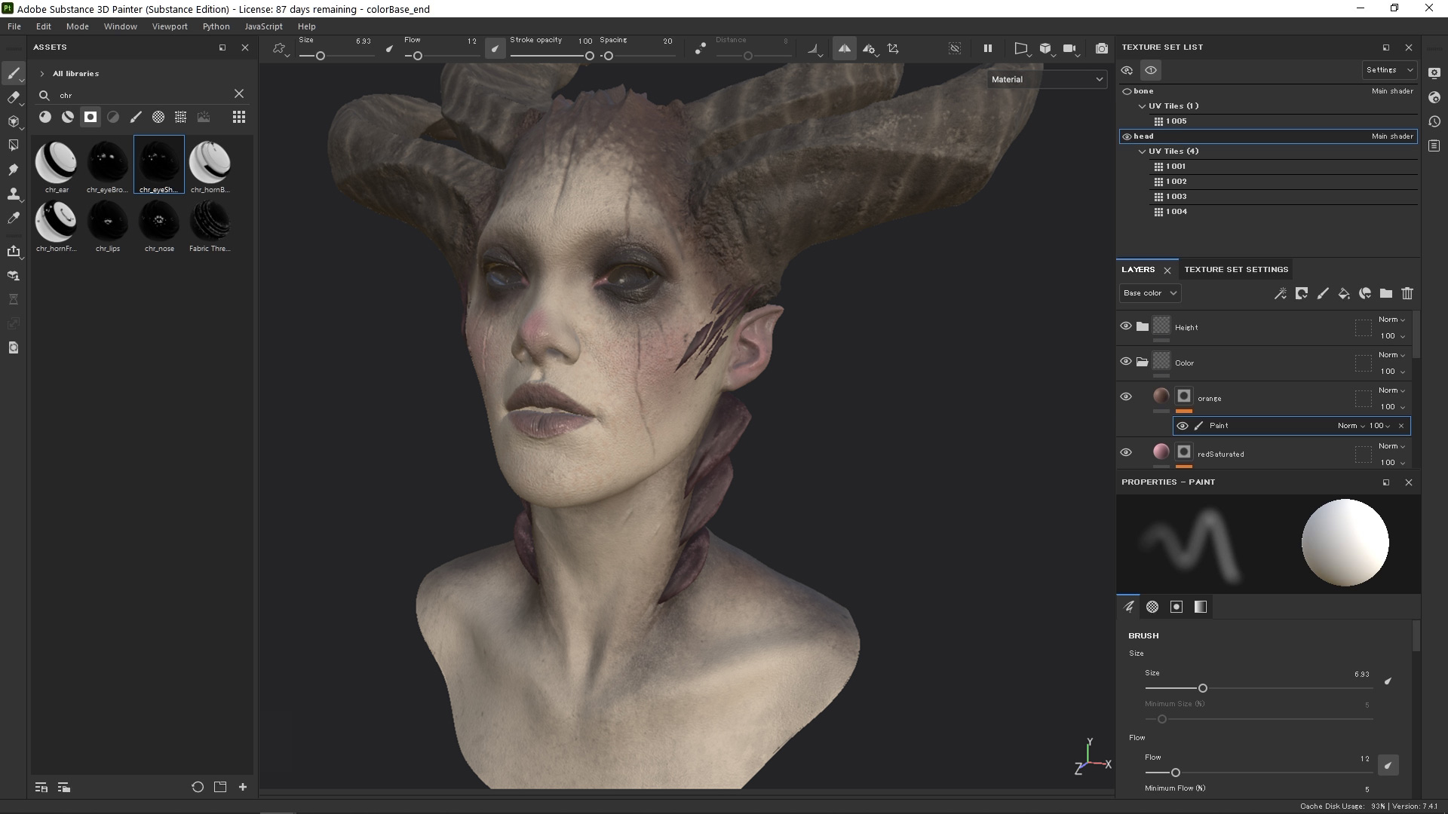Collapse UV Tiles under head

click(1143, 151)
